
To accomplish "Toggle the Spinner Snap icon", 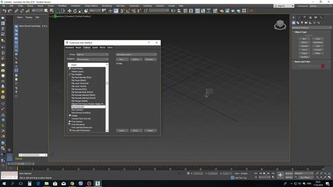I will pyautogui.click(x=139, y=10).
